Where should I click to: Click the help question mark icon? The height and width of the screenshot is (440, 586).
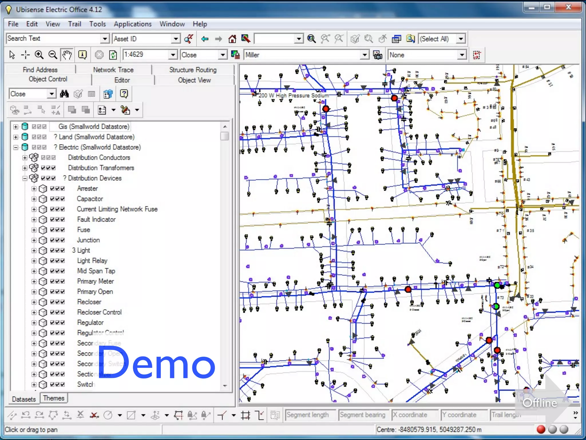tap(124, 94)
